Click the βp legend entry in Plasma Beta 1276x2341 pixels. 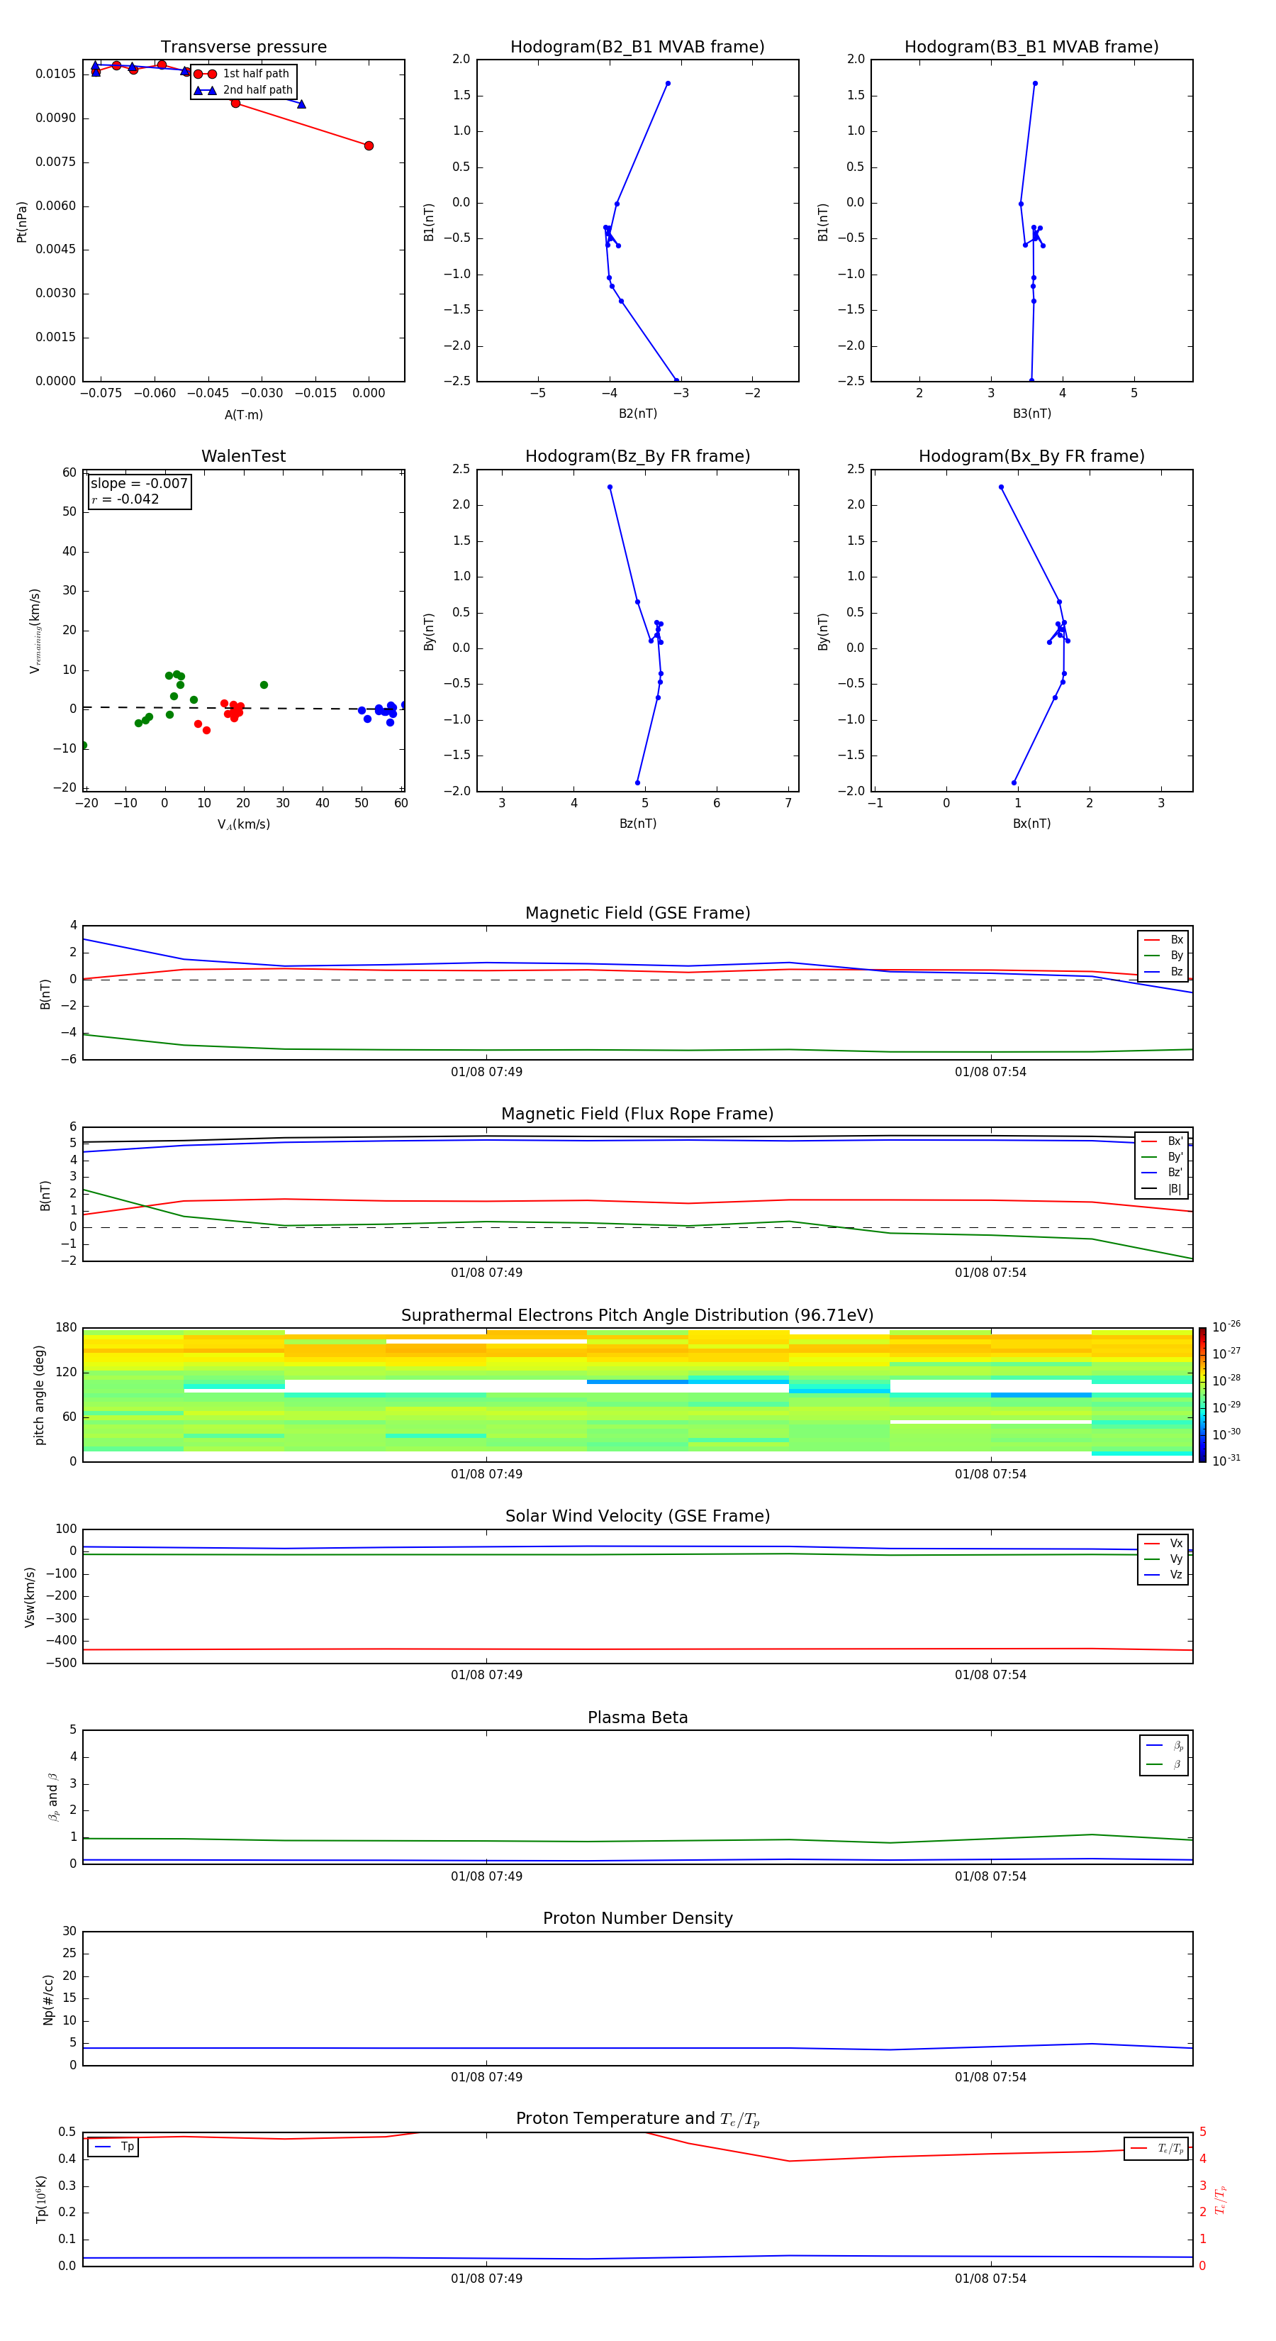1164,1746
